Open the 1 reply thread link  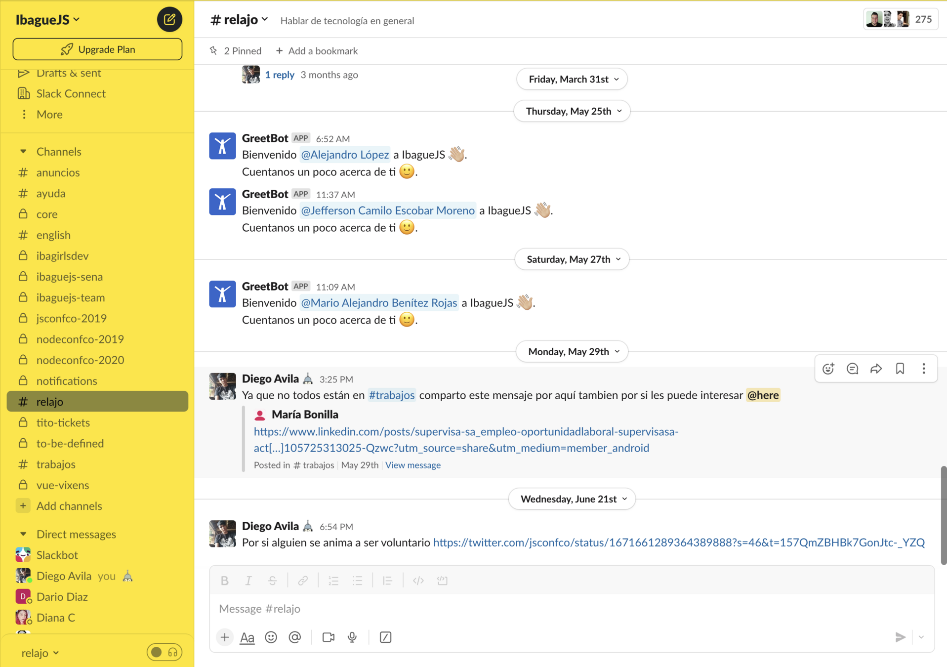280,75
